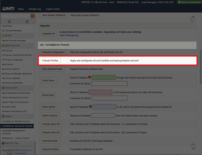Open Market Provider Manager link
Image resolution: width=202 pixels, height=155 pixels.
[14, 40]
